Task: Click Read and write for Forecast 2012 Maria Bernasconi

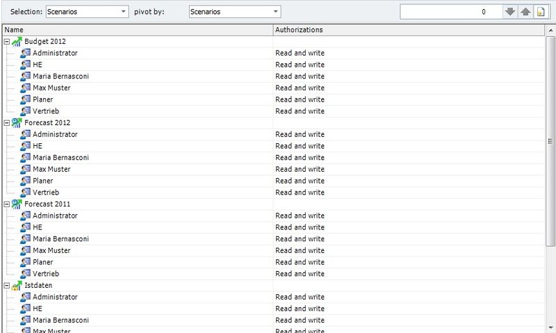Action: (300, 157)
